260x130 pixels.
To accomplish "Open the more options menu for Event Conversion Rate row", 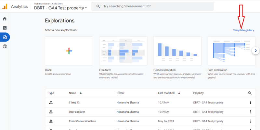I will [x=250, y=121].
